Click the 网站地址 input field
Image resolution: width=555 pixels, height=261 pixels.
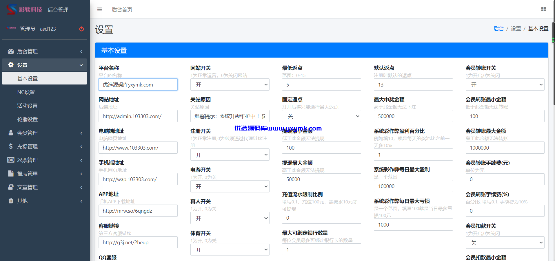click(138, 116)
